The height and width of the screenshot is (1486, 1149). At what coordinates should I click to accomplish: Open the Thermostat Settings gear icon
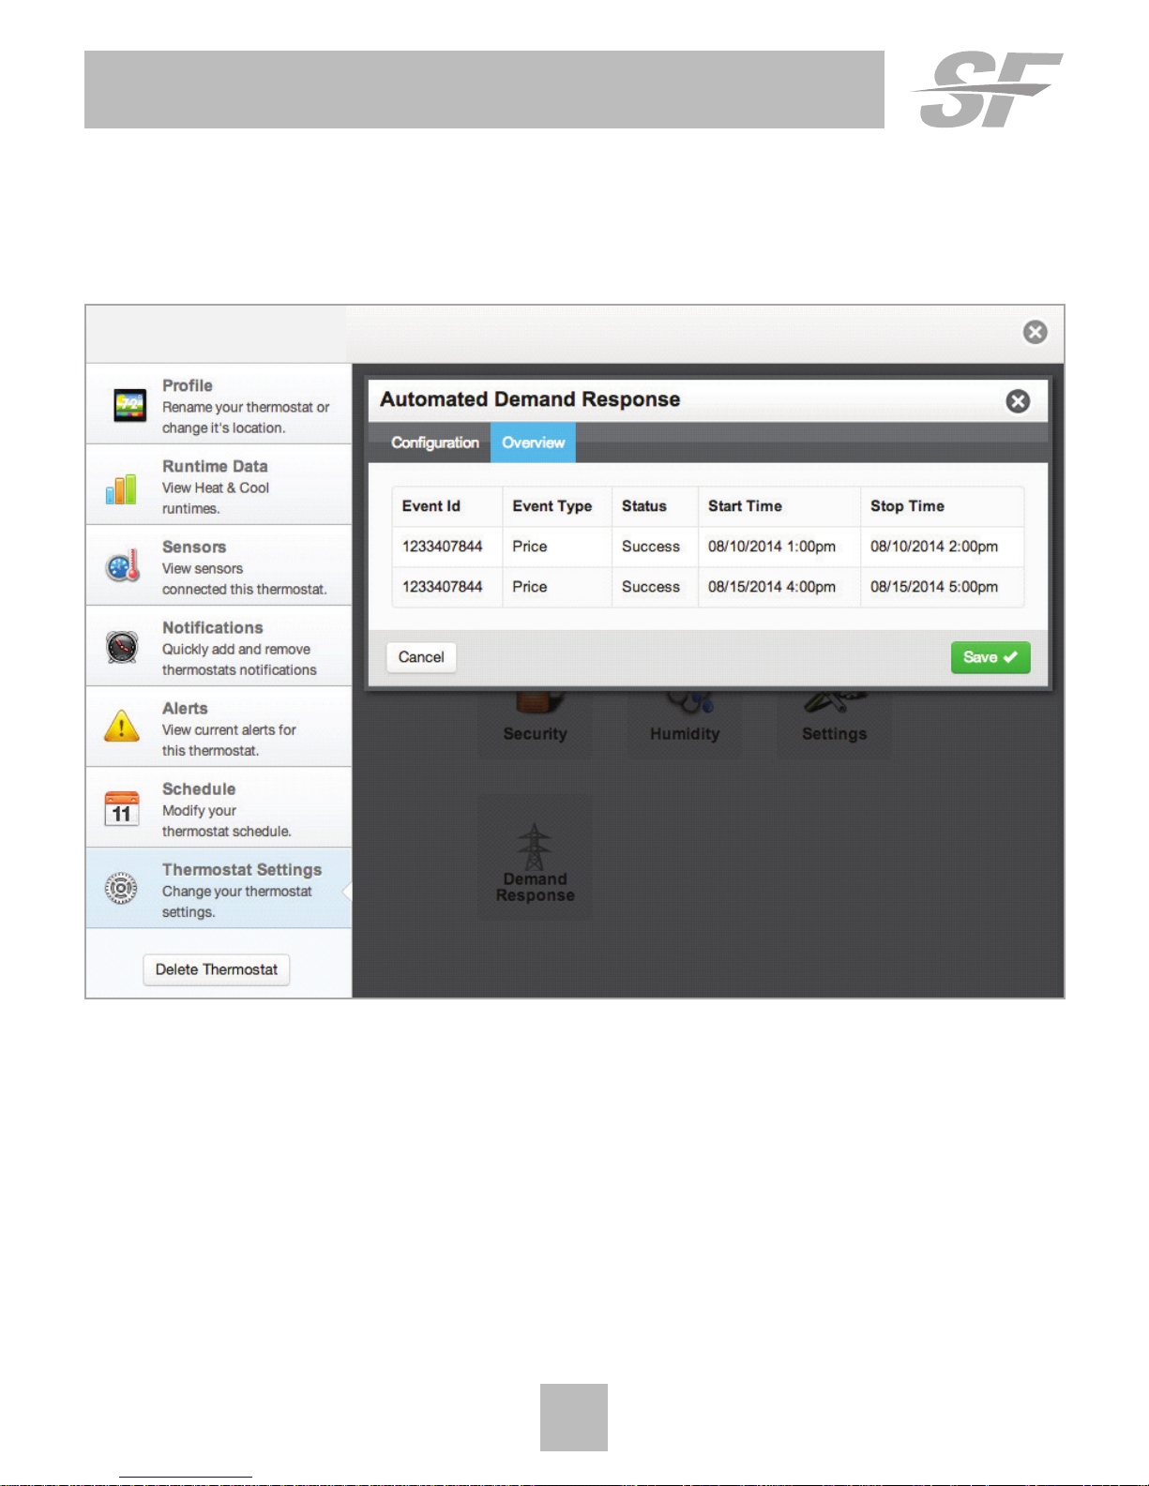pos(121,888)
